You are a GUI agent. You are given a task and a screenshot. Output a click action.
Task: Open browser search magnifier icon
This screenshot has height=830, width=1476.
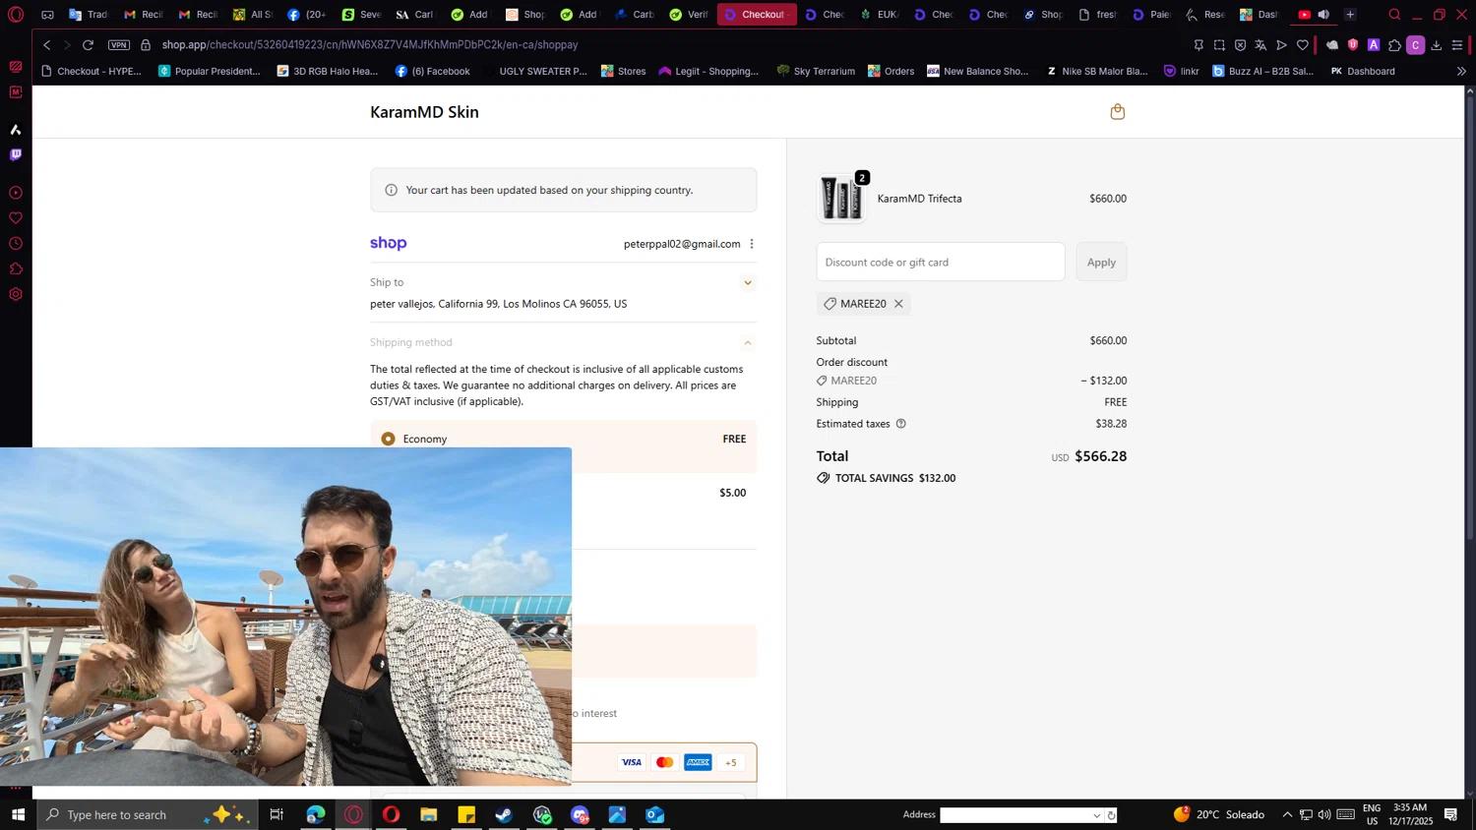point(1394,15)
